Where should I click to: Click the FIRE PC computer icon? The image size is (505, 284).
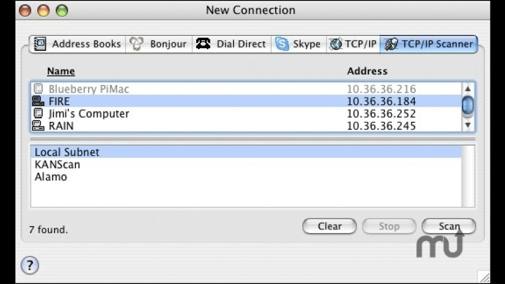(x=38, y=101)
